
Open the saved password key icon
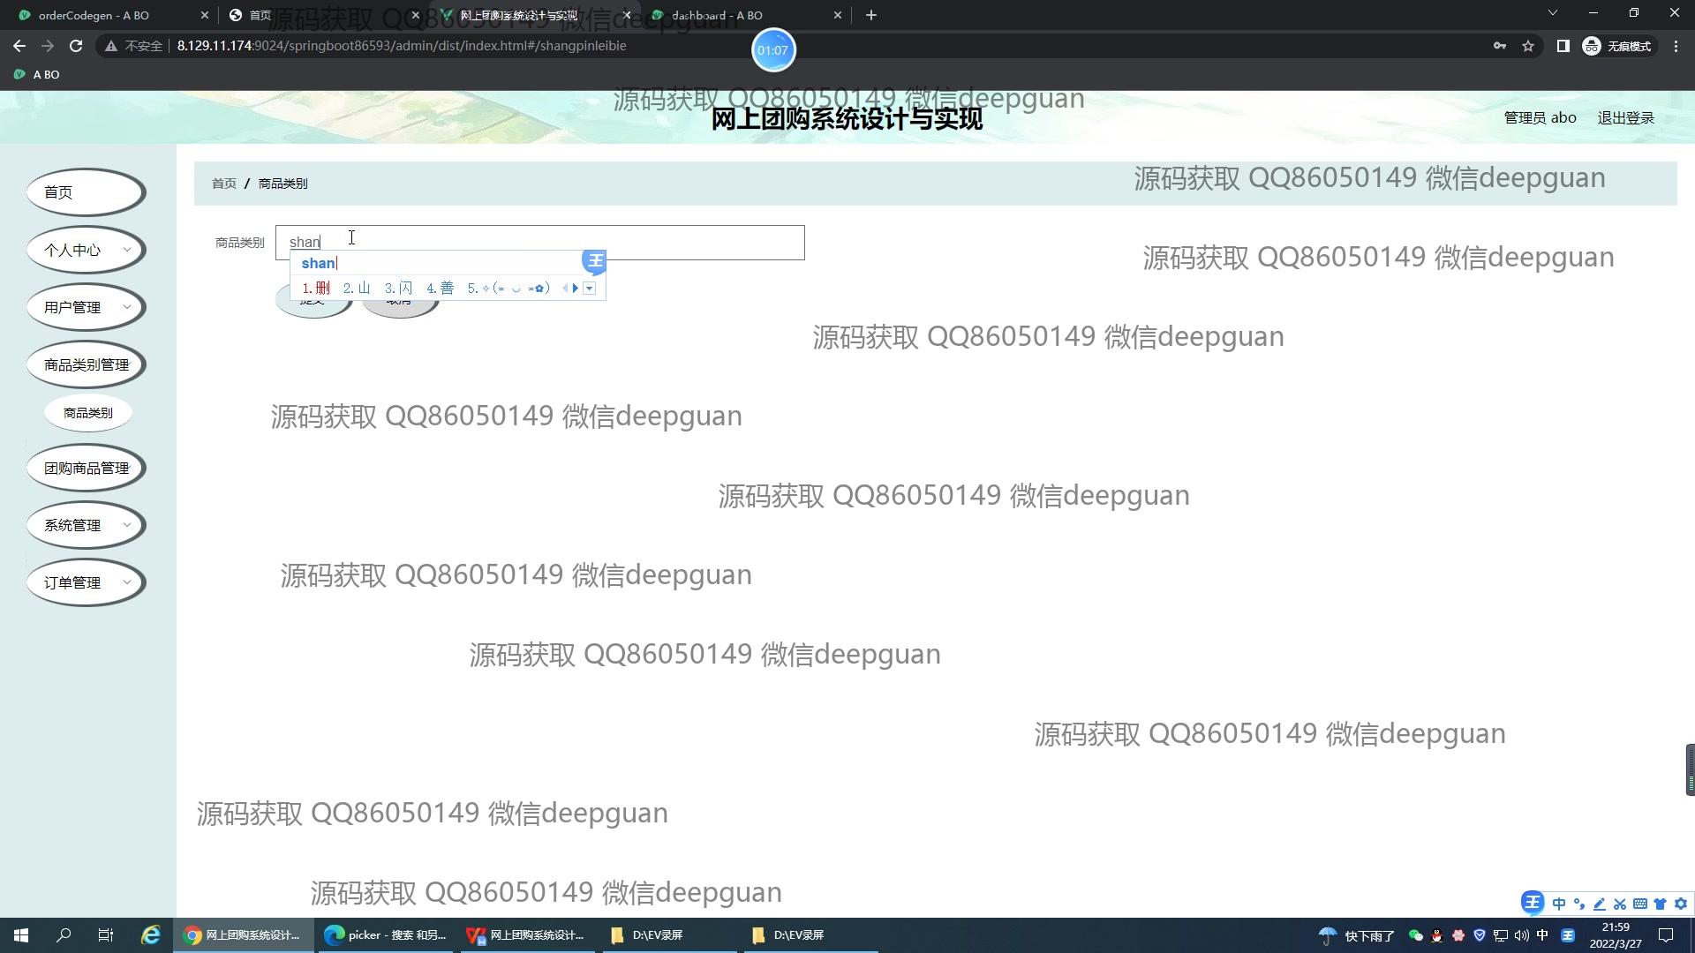[x=1499, y=46]
